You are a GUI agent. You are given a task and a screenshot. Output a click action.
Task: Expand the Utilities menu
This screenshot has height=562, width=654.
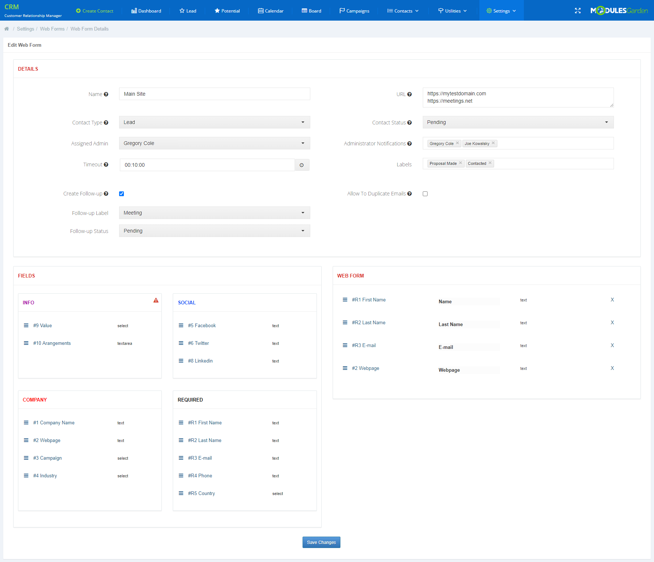(452, 11)
